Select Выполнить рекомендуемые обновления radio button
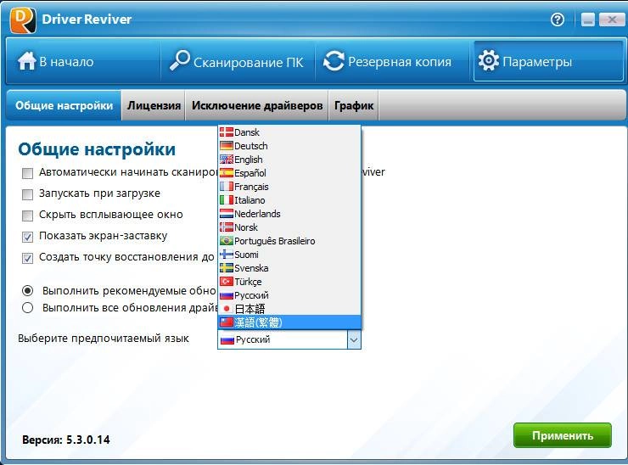The width and height of the screenshot is (628, 465). (27, 290)
